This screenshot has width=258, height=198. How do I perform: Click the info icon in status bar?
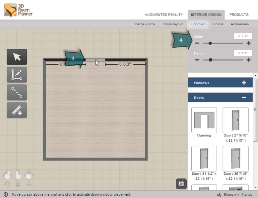tap(6, 194)
